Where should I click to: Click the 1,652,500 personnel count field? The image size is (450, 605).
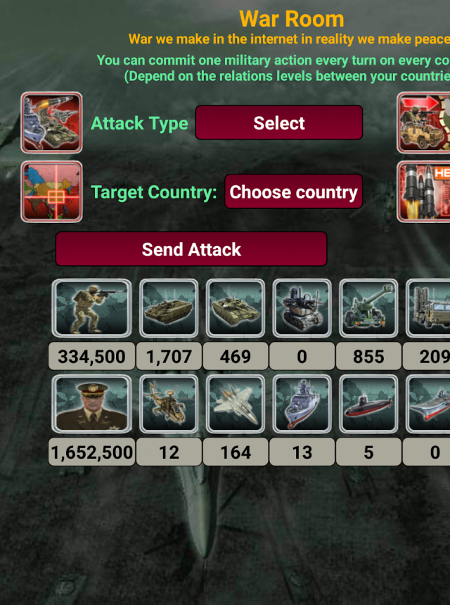pyautogui.click(x=92, y=452)
